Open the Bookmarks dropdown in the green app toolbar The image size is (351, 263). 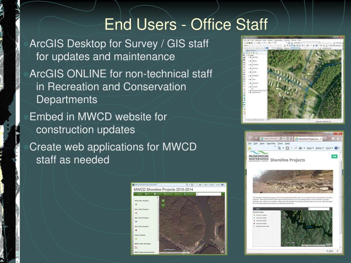[189, 194]
